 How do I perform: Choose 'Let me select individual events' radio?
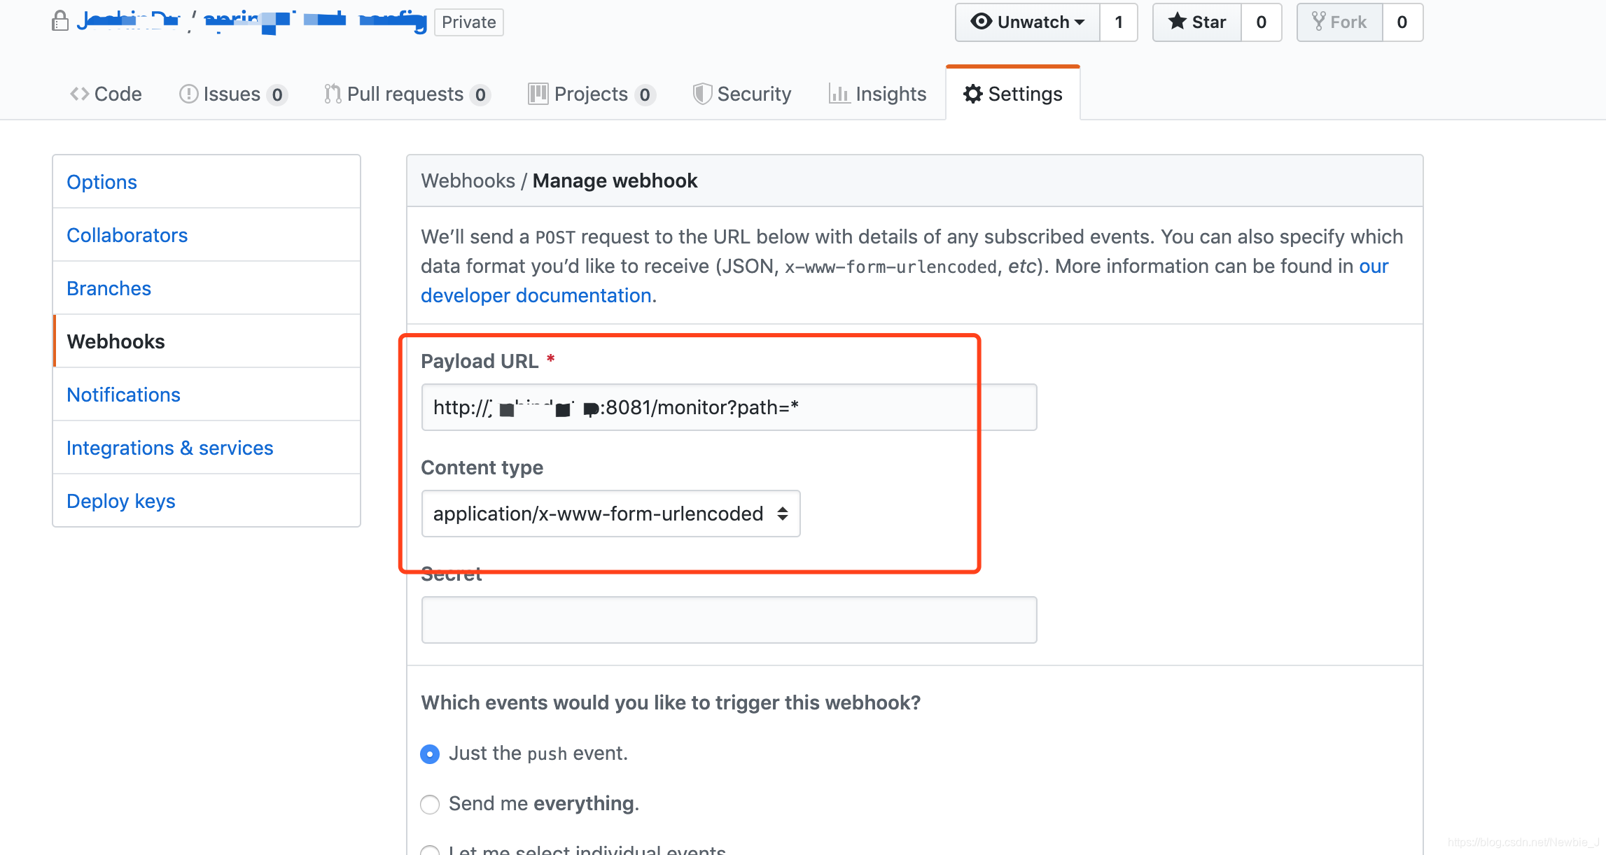pos(430,851)
